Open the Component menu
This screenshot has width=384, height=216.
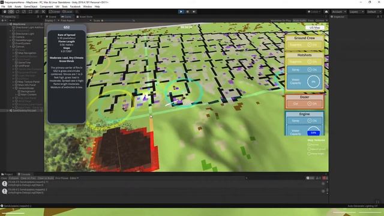[x=46, y=7]
